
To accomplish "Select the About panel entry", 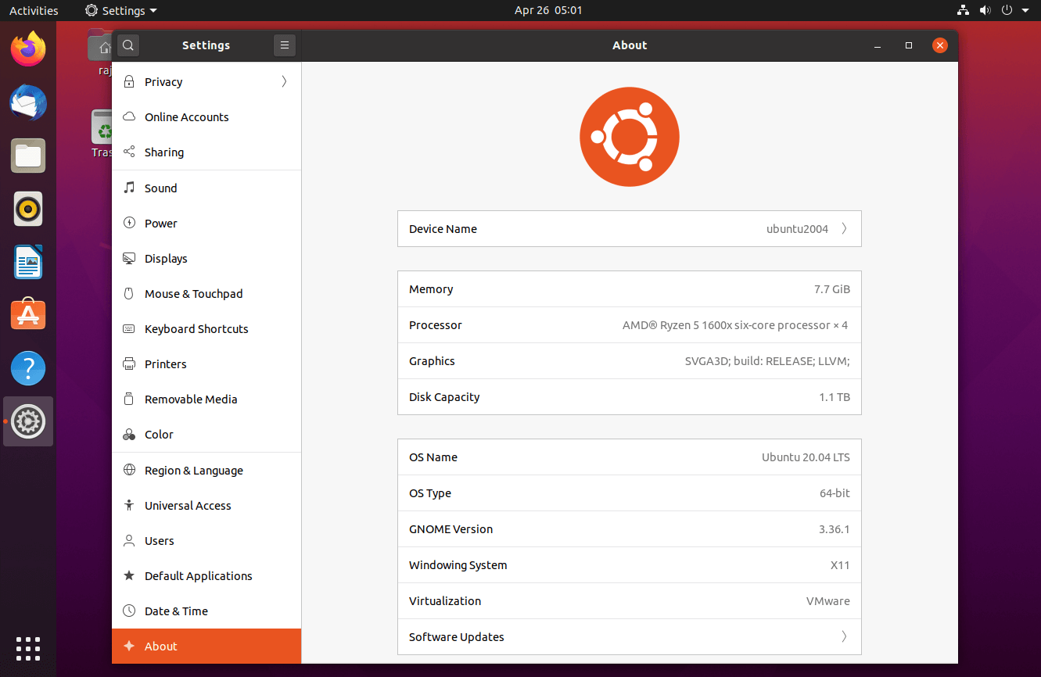I will 206,647.
